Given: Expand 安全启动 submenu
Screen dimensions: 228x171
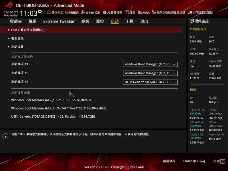Looking at the screenshot, I should click(x=17, y=39).
